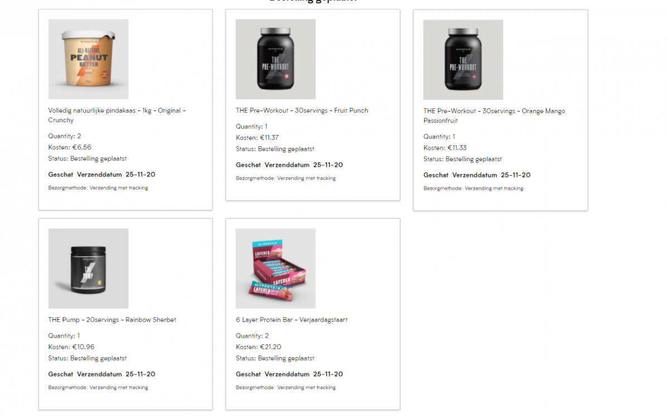Open the Orange Mango Passionfruit Pre-Workout title
The height and width of the screenshot is (418, 669).
click(494, 116)
